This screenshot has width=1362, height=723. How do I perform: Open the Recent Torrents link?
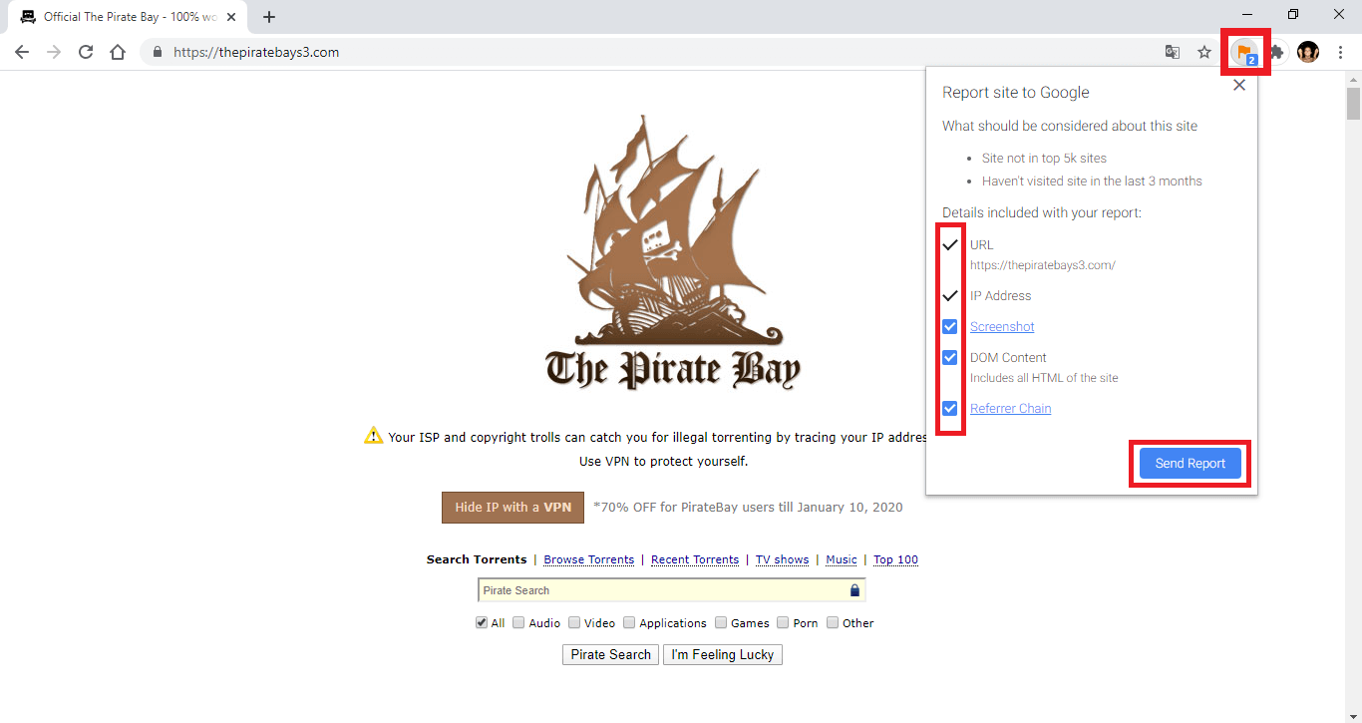pyautogui.click(x=695, y=559)
